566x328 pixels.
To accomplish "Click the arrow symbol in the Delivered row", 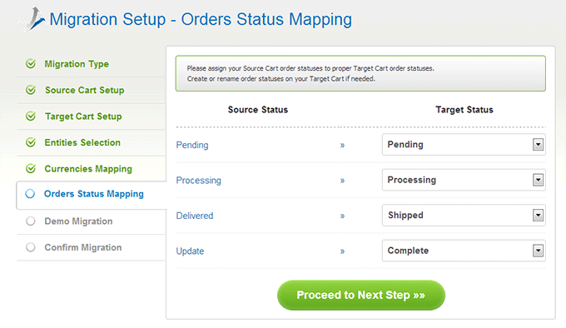I will [x=342, y=216].
